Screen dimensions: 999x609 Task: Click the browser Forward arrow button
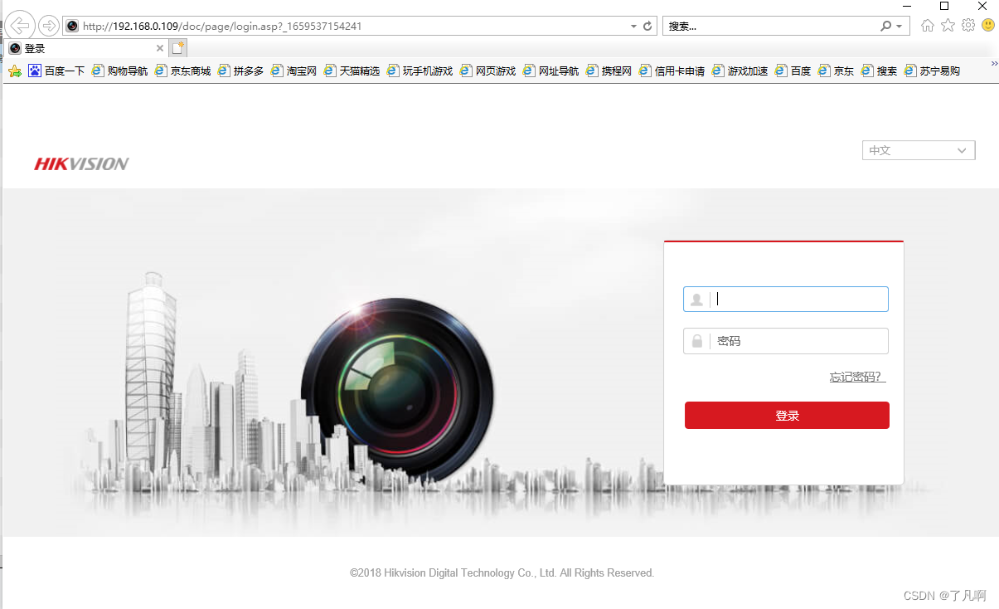point(49,26)
